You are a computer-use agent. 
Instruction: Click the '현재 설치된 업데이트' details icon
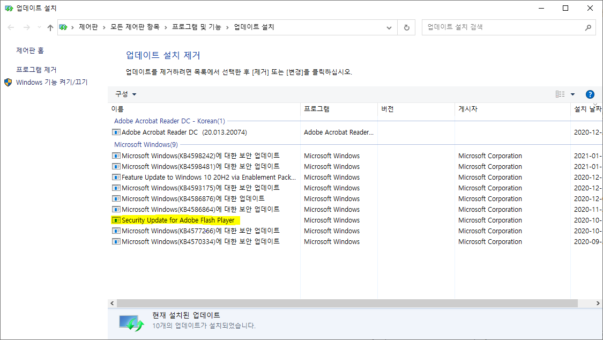(x=131, y=322)
